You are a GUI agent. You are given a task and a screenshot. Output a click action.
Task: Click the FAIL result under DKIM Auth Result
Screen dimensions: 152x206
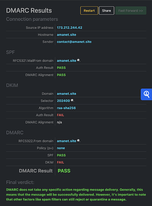pos(60,115)
